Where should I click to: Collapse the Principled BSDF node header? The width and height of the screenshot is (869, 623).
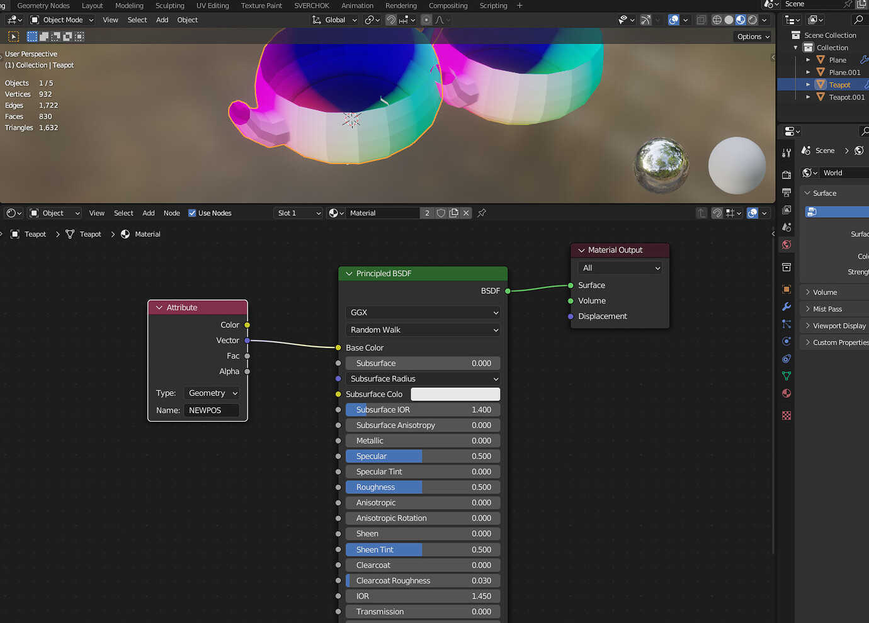point(349,273)
